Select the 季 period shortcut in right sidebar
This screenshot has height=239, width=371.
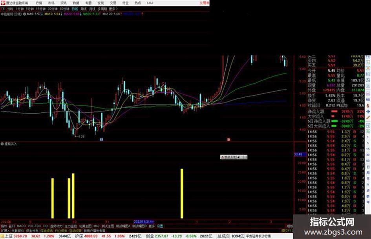(x=368, y=196)
